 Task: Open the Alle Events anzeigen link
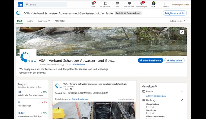[156, 96]
